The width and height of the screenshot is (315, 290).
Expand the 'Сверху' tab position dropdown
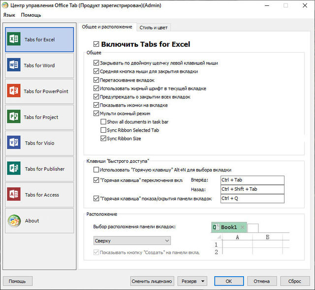132,241
